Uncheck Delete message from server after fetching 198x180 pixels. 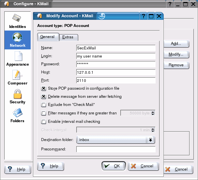pos(44,96)
